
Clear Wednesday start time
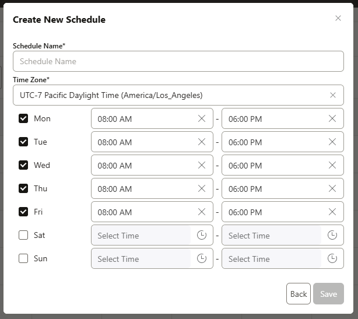(202, 165)
